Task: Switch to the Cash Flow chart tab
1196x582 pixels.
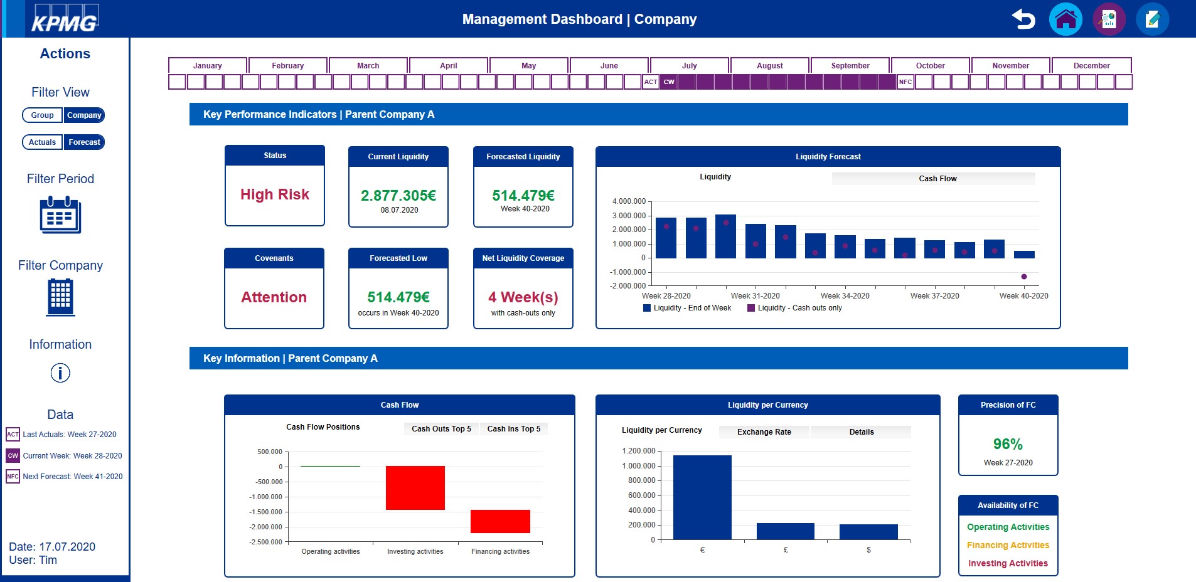Action: pyautogui.click(x=937, y=179)
